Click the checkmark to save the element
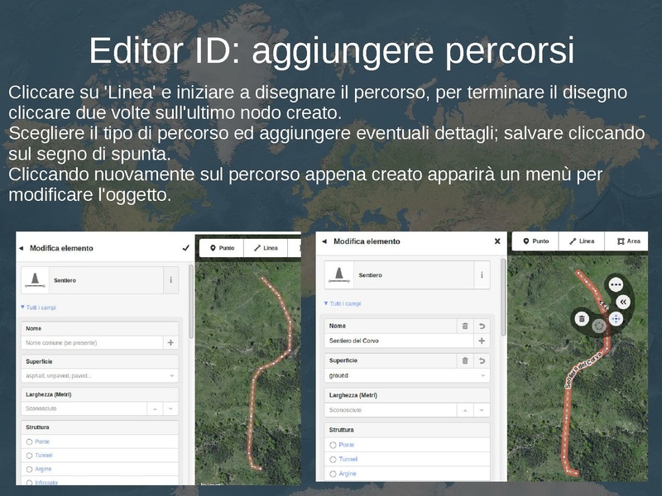This screenshot has height=496, width=662. [185, 247]
